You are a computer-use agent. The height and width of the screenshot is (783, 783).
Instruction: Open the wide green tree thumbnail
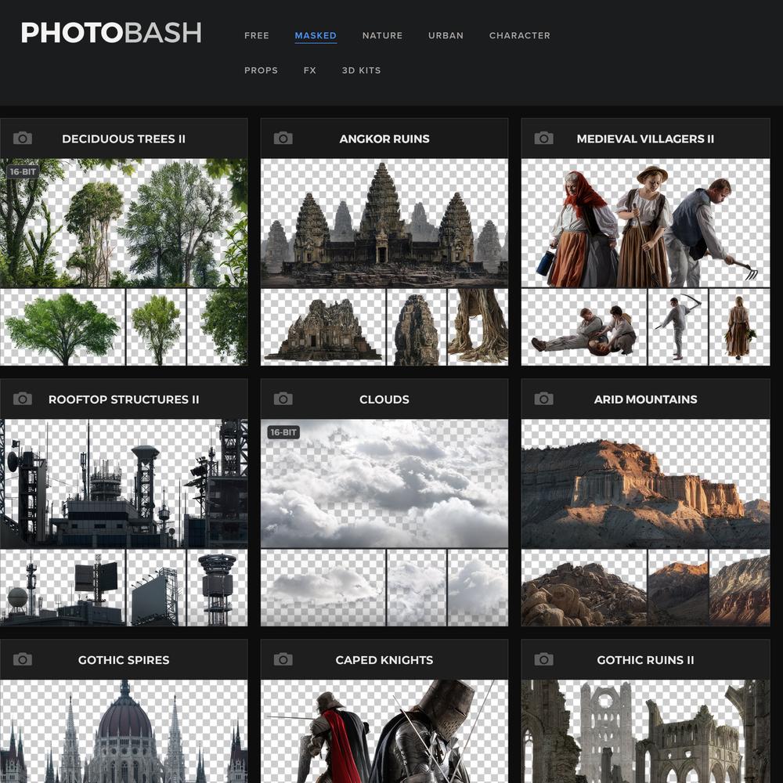pos(63,327)
